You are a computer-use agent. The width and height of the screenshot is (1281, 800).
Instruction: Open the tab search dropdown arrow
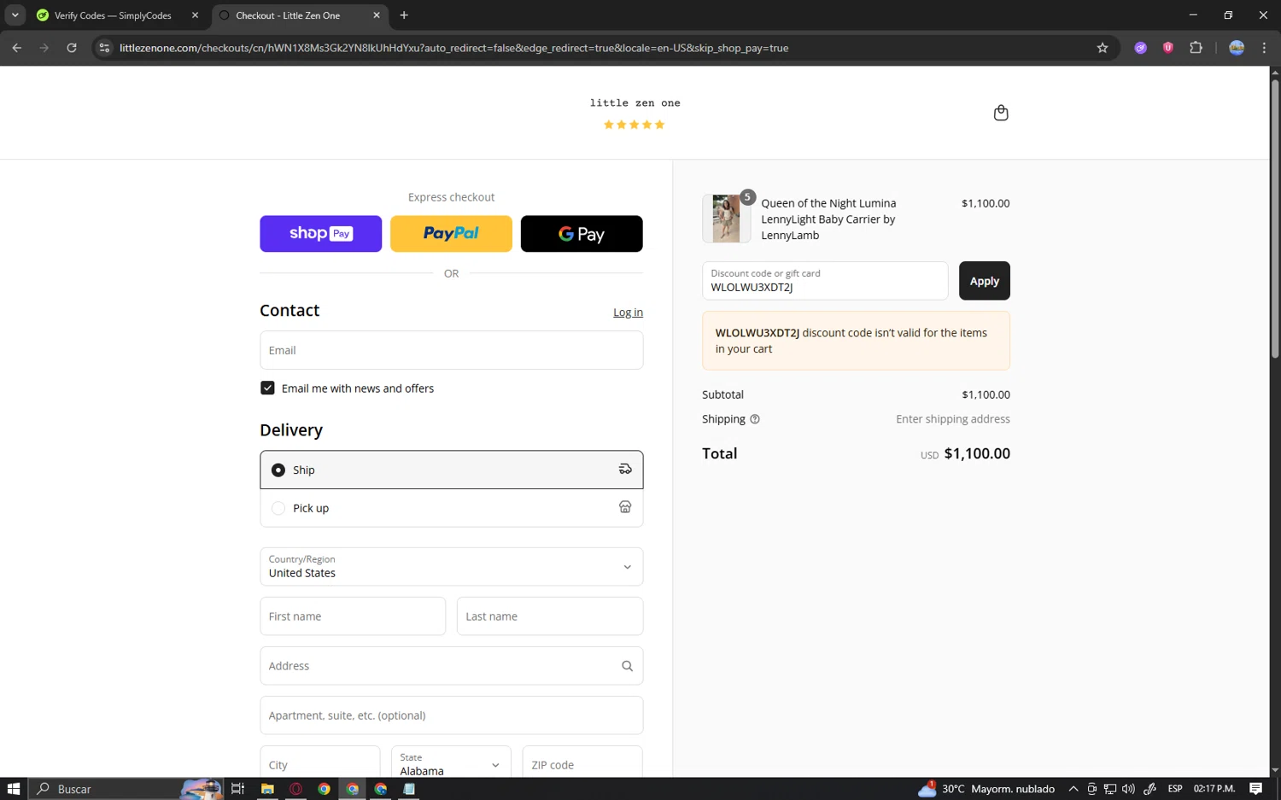[x=15, y=15]
